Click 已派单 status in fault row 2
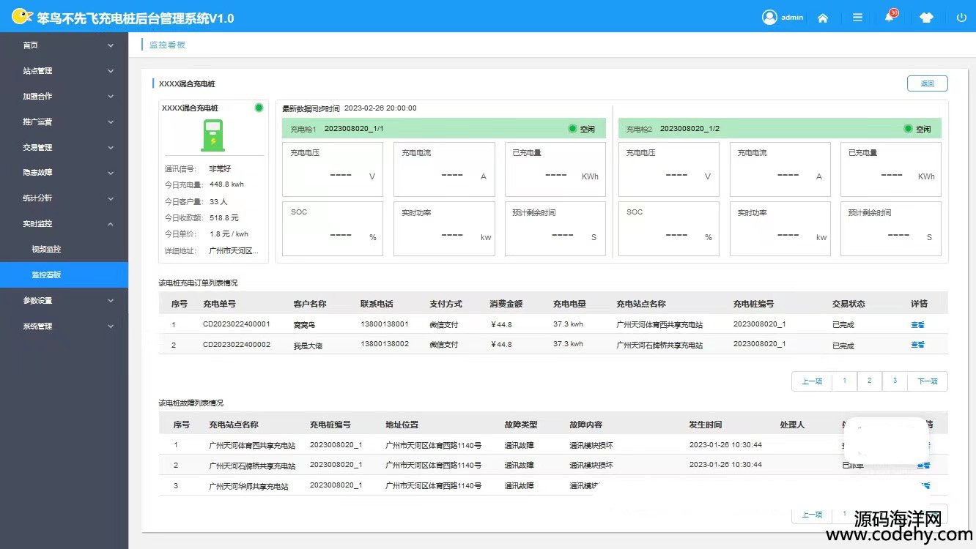Viewport: 976px width, 549px height. point(853,466)
